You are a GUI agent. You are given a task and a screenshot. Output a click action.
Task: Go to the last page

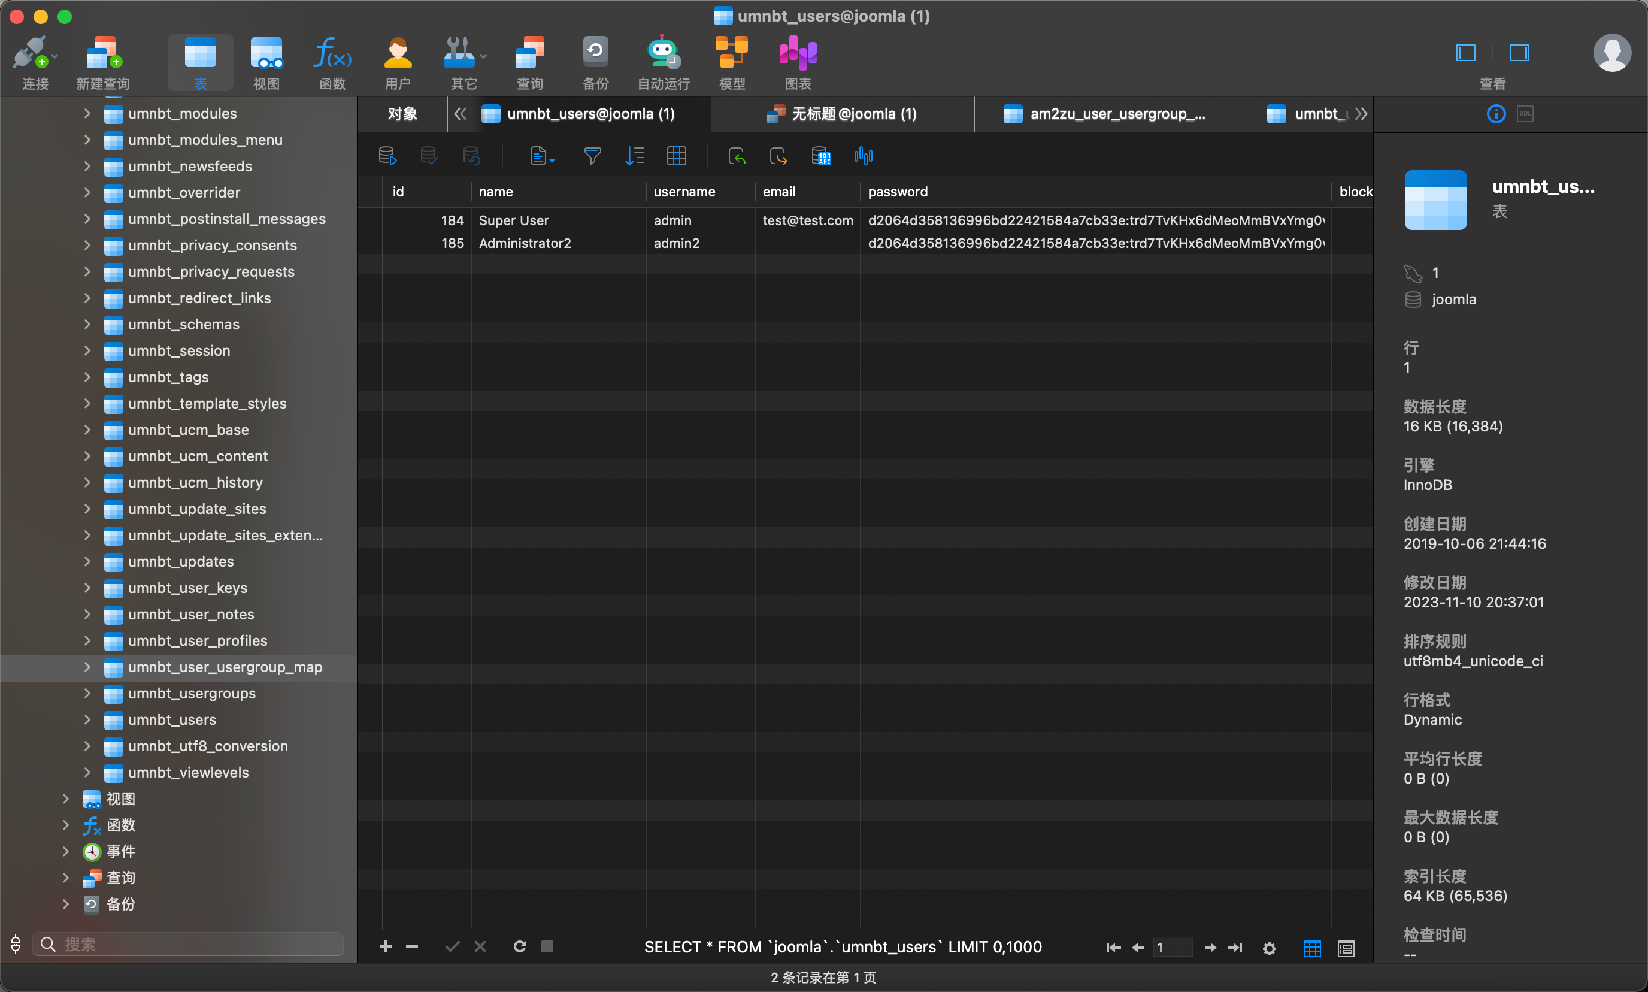[1235, 947]
